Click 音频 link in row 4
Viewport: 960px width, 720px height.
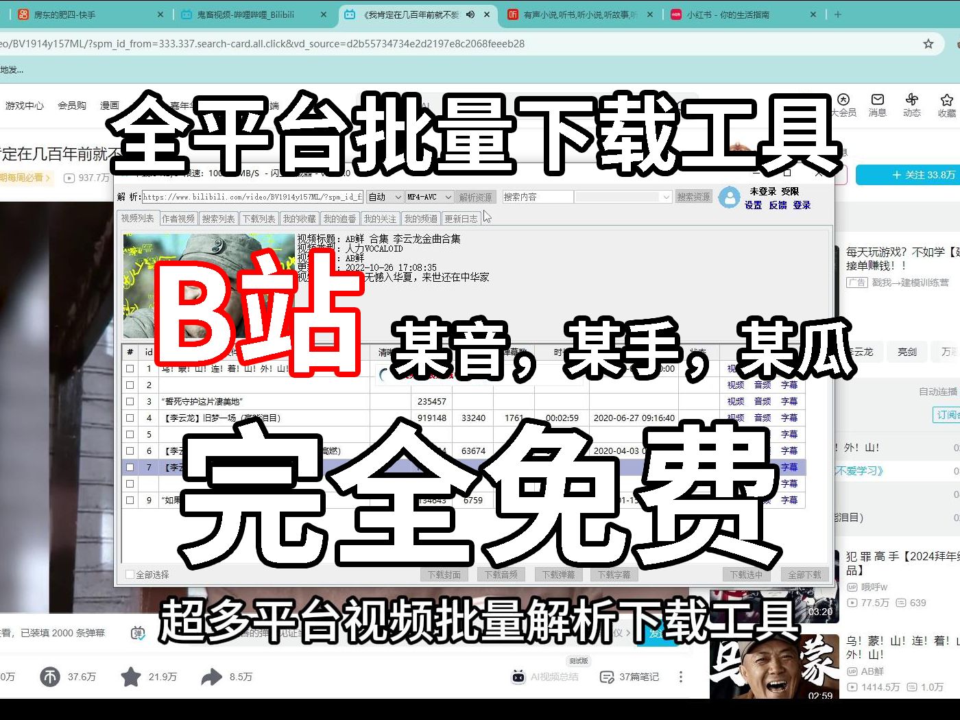[x=763, y=418]
